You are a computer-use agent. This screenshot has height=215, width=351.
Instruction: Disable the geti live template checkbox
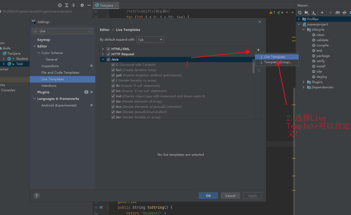[113, 75]
